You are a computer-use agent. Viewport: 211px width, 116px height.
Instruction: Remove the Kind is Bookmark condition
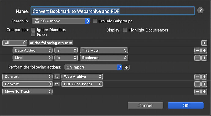[x=198, y=58]
